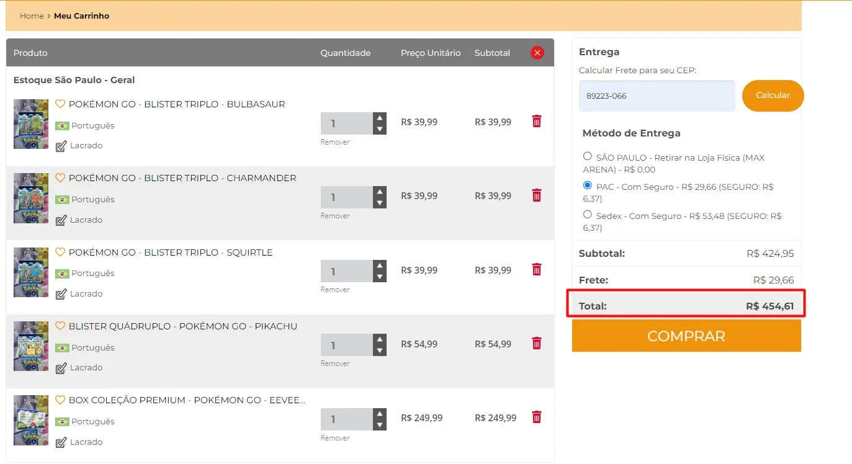
Task: Click Bulbasaur quantity field
Action: (x=347, y=123)
